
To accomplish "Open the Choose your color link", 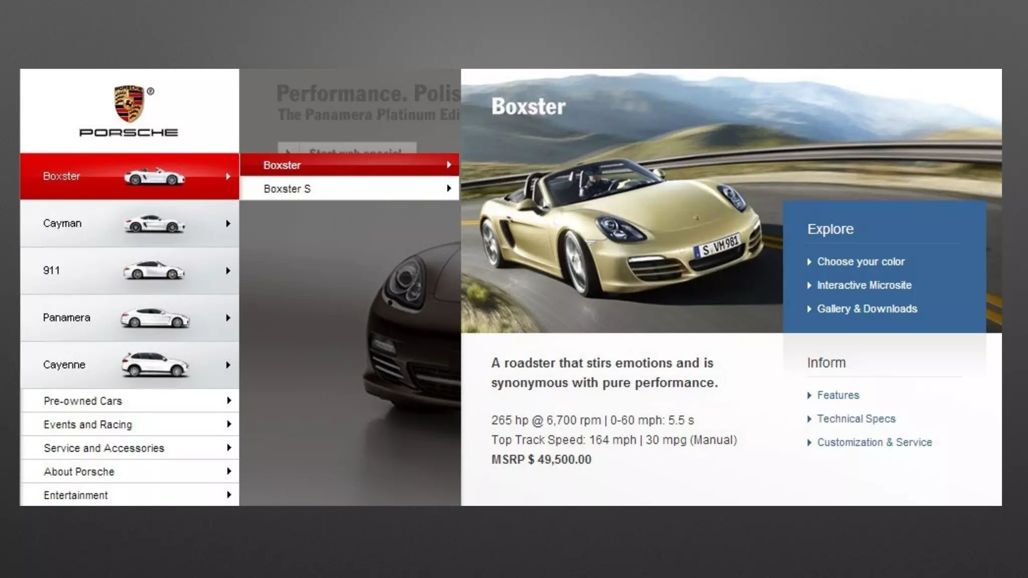I will click(860, 262).
